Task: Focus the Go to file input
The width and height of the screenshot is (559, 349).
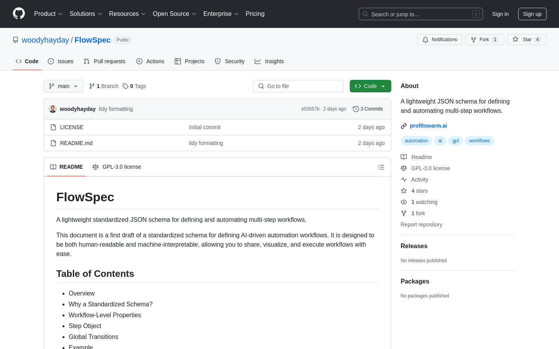Action: (298, 86)
